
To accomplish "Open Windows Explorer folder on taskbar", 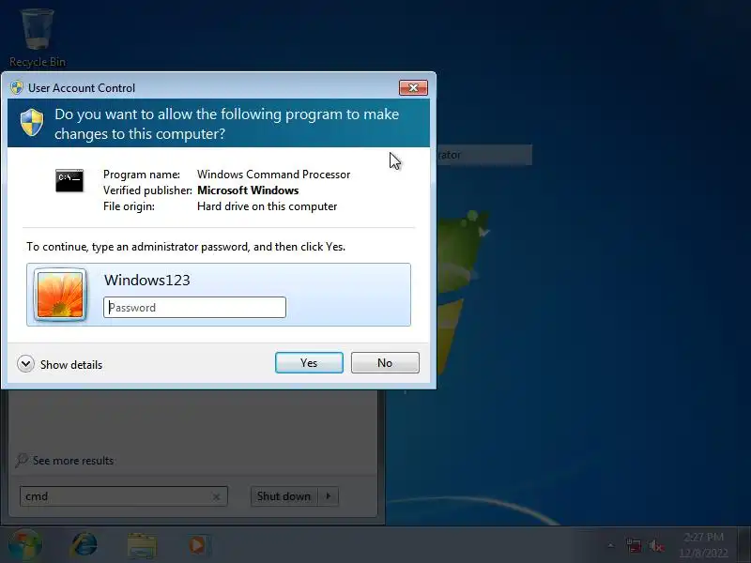I will coord(142,546).
